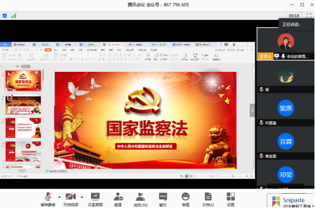Open the 邀请 invite icon
The height and width of the screenshot is (208, 315).
point(118,199)
